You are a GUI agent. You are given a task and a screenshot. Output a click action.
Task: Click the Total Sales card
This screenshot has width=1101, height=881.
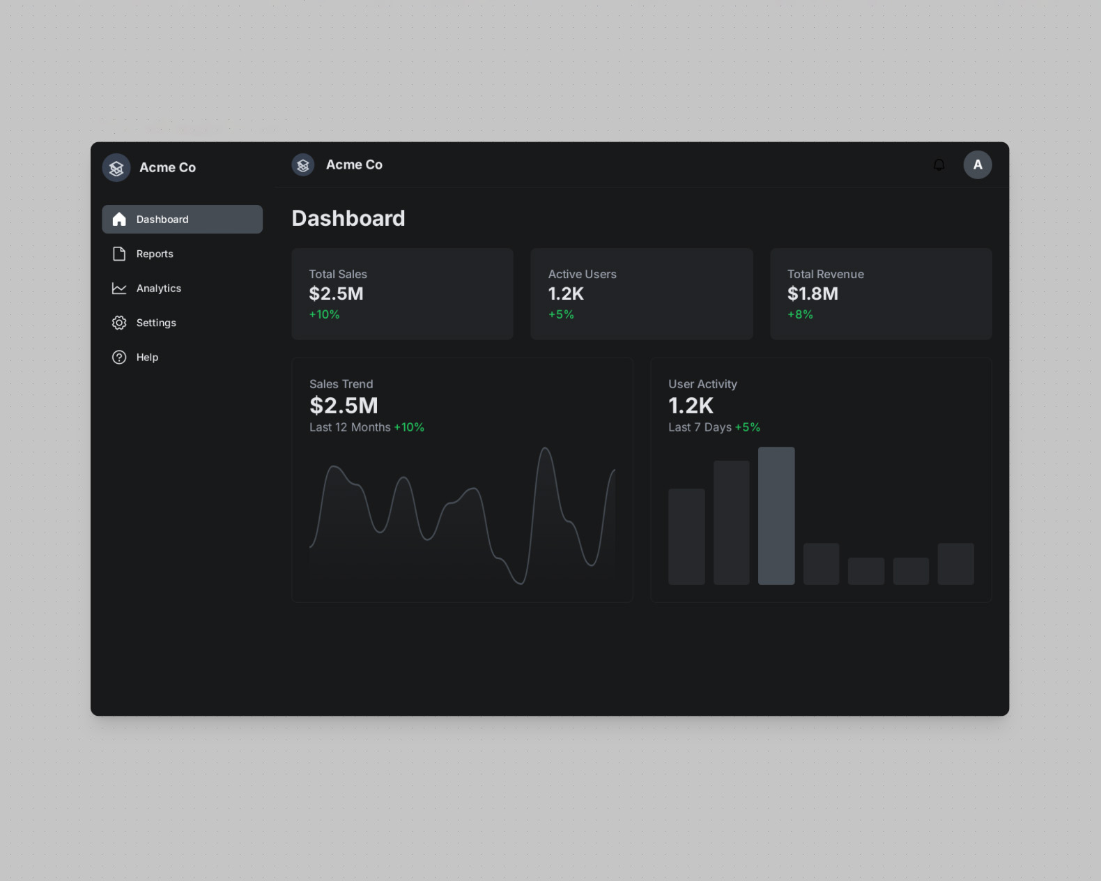coord(402,294)
